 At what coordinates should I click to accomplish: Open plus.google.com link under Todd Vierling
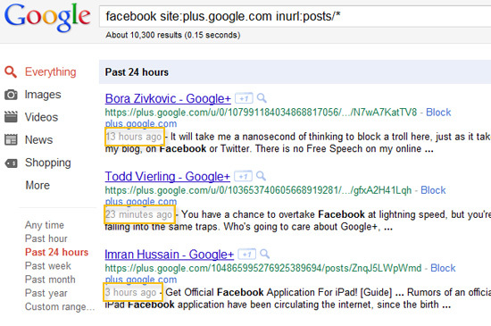(x=141, y=201)
